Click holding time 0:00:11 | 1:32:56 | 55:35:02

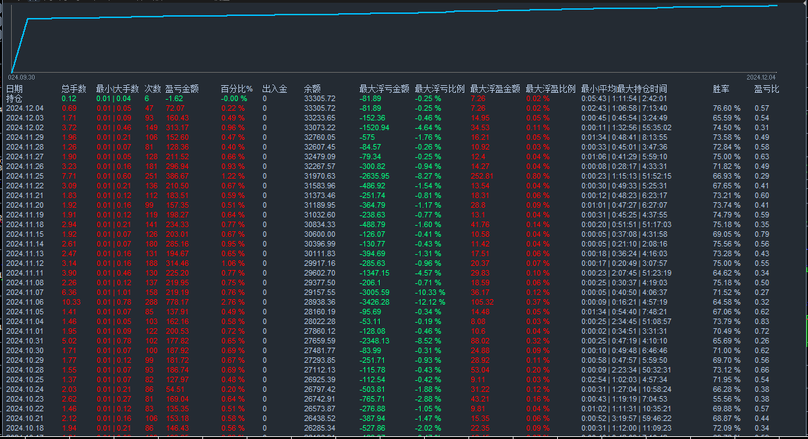coord(626,127)
